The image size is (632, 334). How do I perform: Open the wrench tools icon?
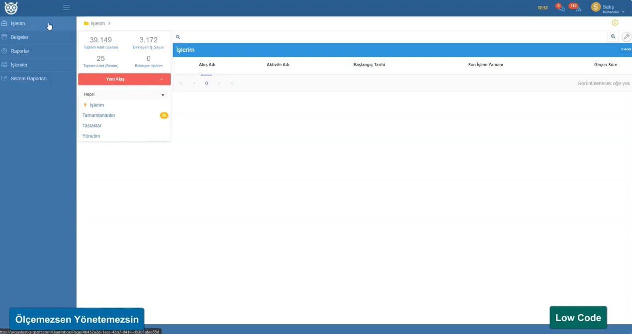[627, 37]
